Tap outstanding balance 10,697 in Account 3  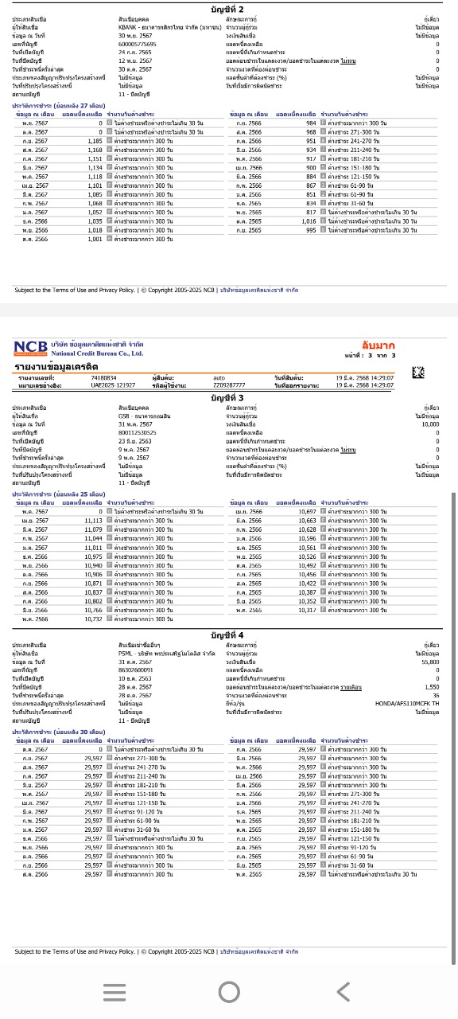[308, 511]
